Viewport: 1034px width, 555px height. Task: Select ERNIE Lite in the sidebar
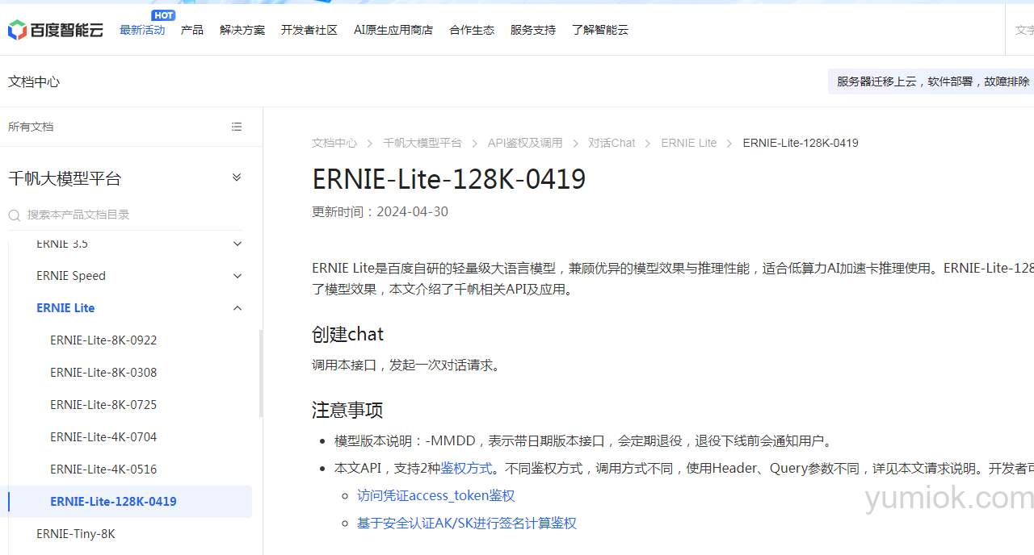click(65, 308)
